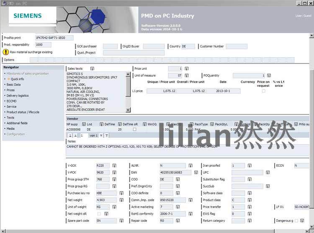Click the Country field showing DE
Viewport: 314px width, 233px height.
point(188,46)
